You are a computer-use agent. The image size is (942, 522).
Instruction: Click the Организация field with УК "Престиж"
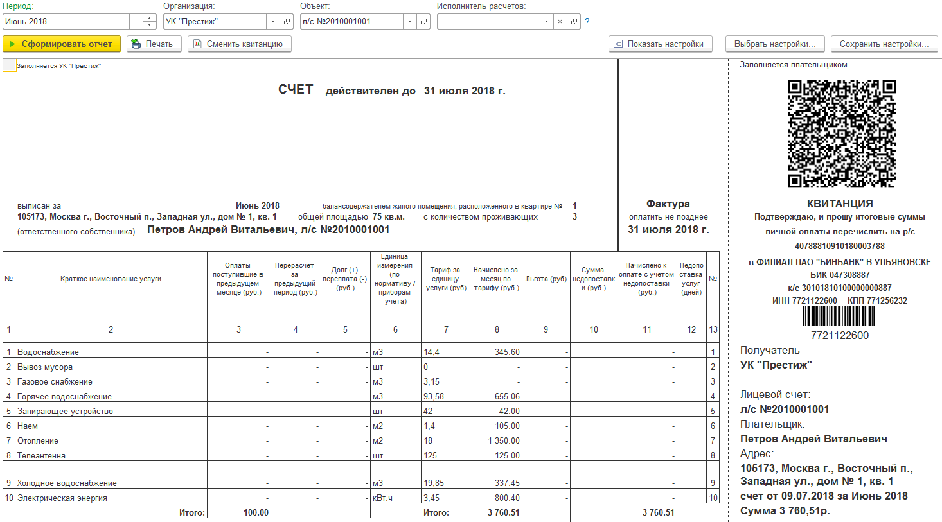(215, 22)
